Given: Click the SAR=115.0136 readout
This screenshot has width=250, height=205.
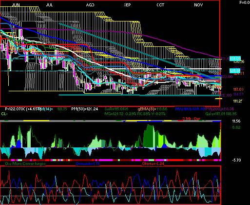Looking at the screenshot, I should click(x=116, y=109).
